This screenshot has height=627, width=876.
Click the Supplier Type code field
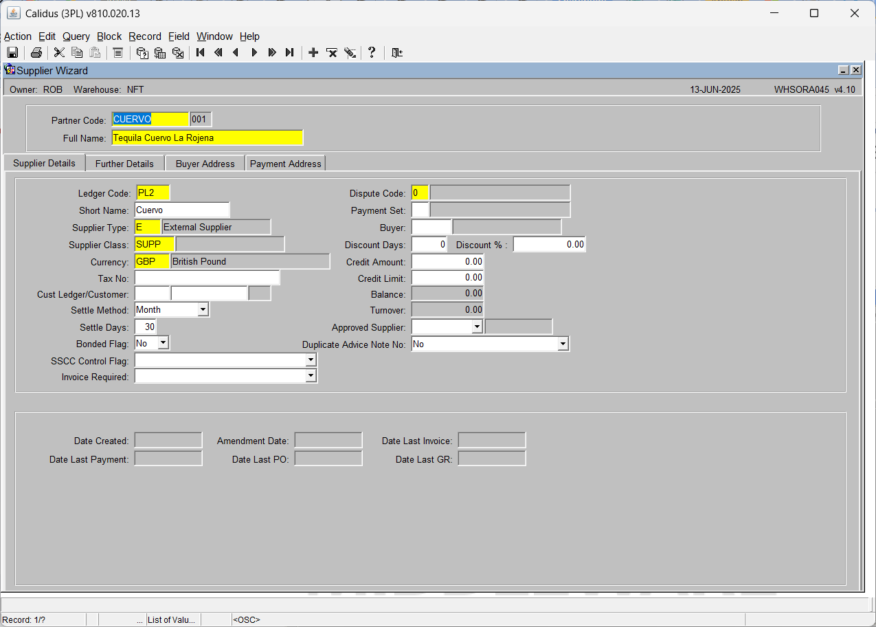(x=148, y=227)
